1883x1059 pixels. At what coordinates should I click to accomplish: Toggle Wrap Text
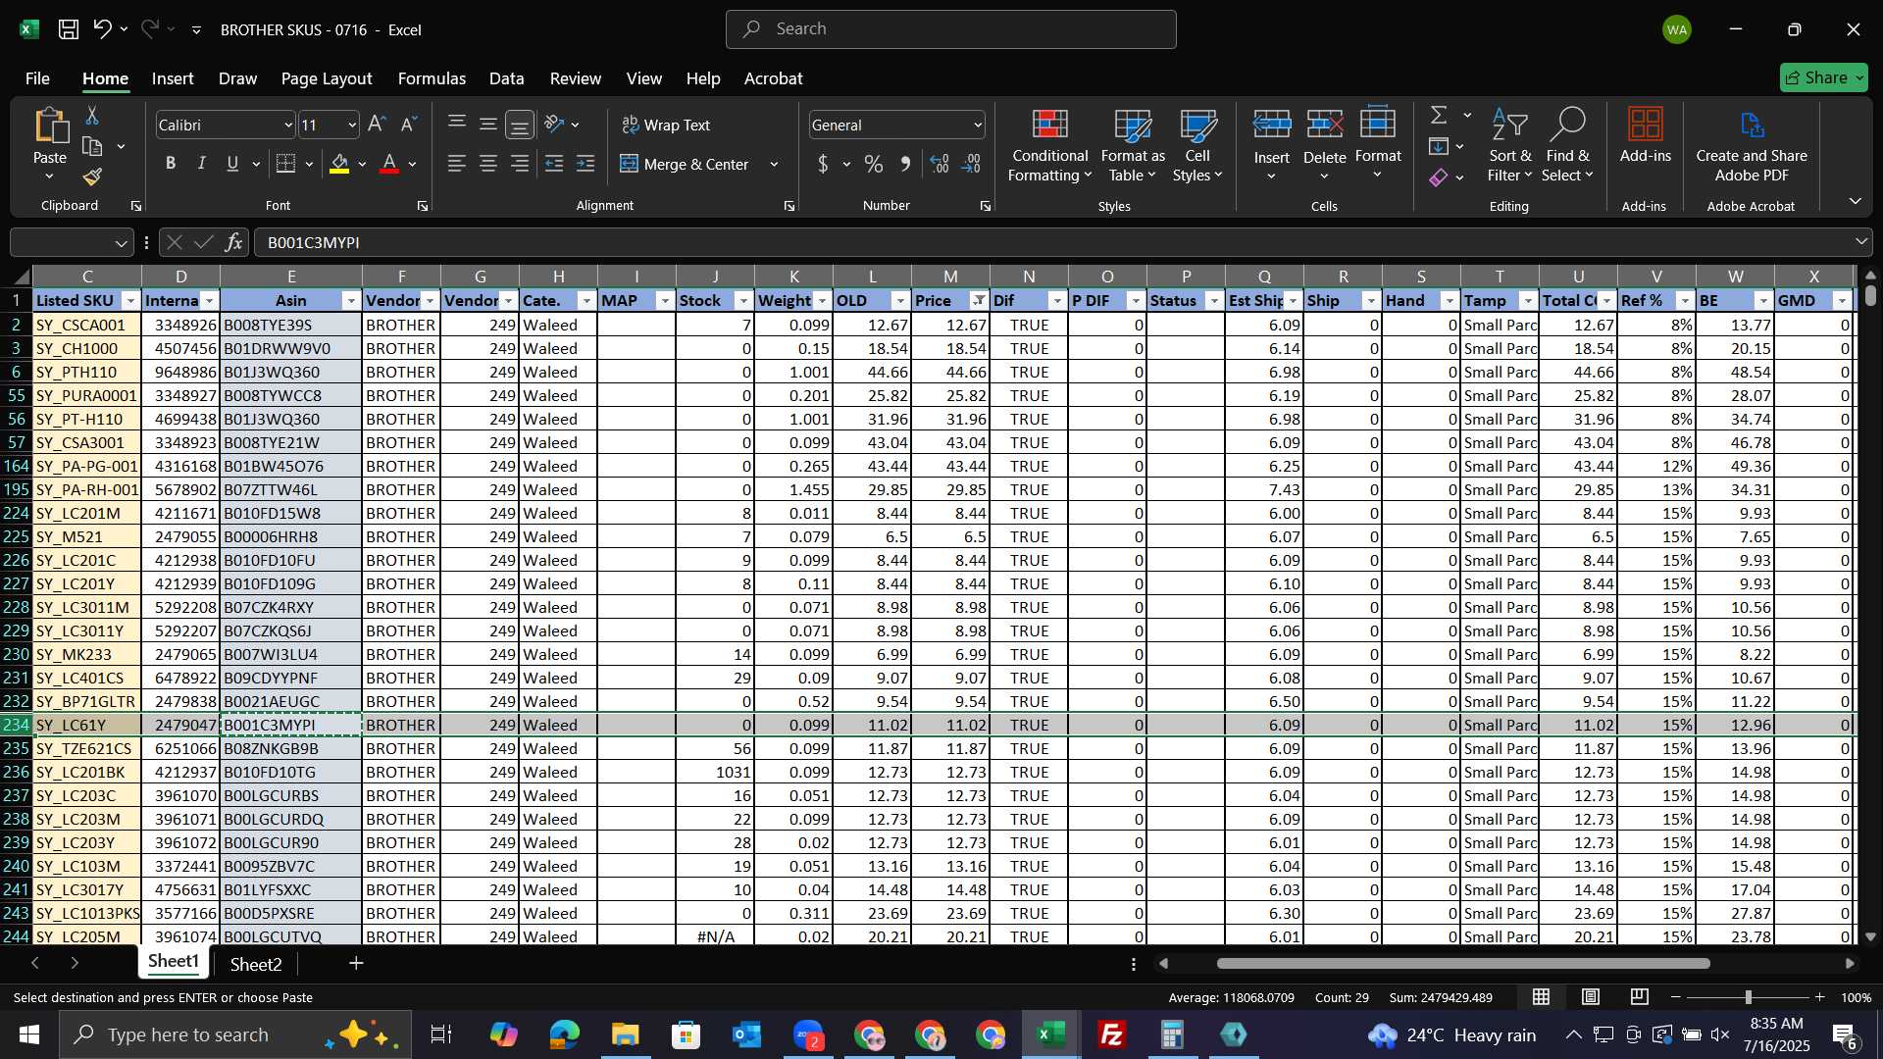tap(666, 125)
